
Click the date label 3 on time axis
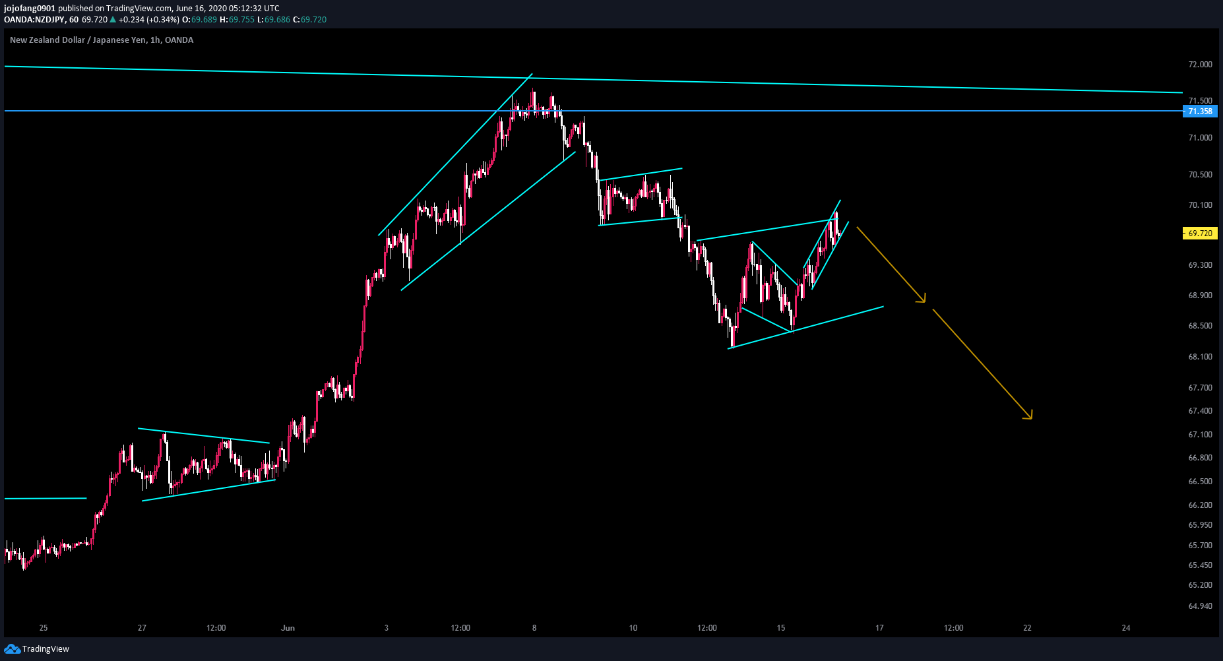(x=387, y=628)
